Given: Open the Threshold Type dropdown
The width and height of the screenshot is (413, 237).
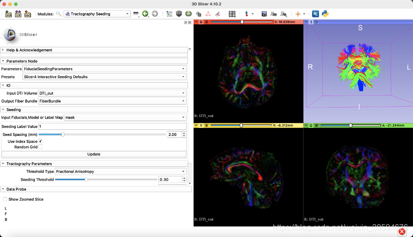Looking at the screenshot, I should tap(120, 171).
